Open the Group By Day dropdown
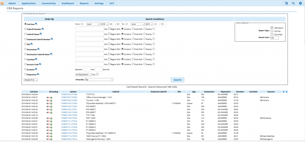The height and width of the screenshot is (142, 305). [99, 80]
